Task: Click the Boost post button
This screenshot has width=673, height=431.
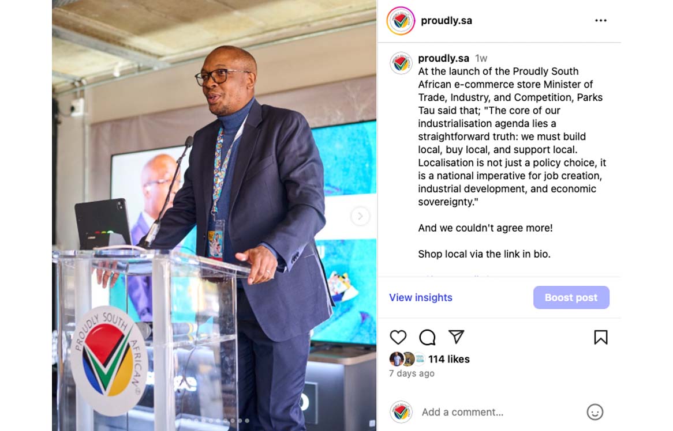Action: click(x=571, y=297)
